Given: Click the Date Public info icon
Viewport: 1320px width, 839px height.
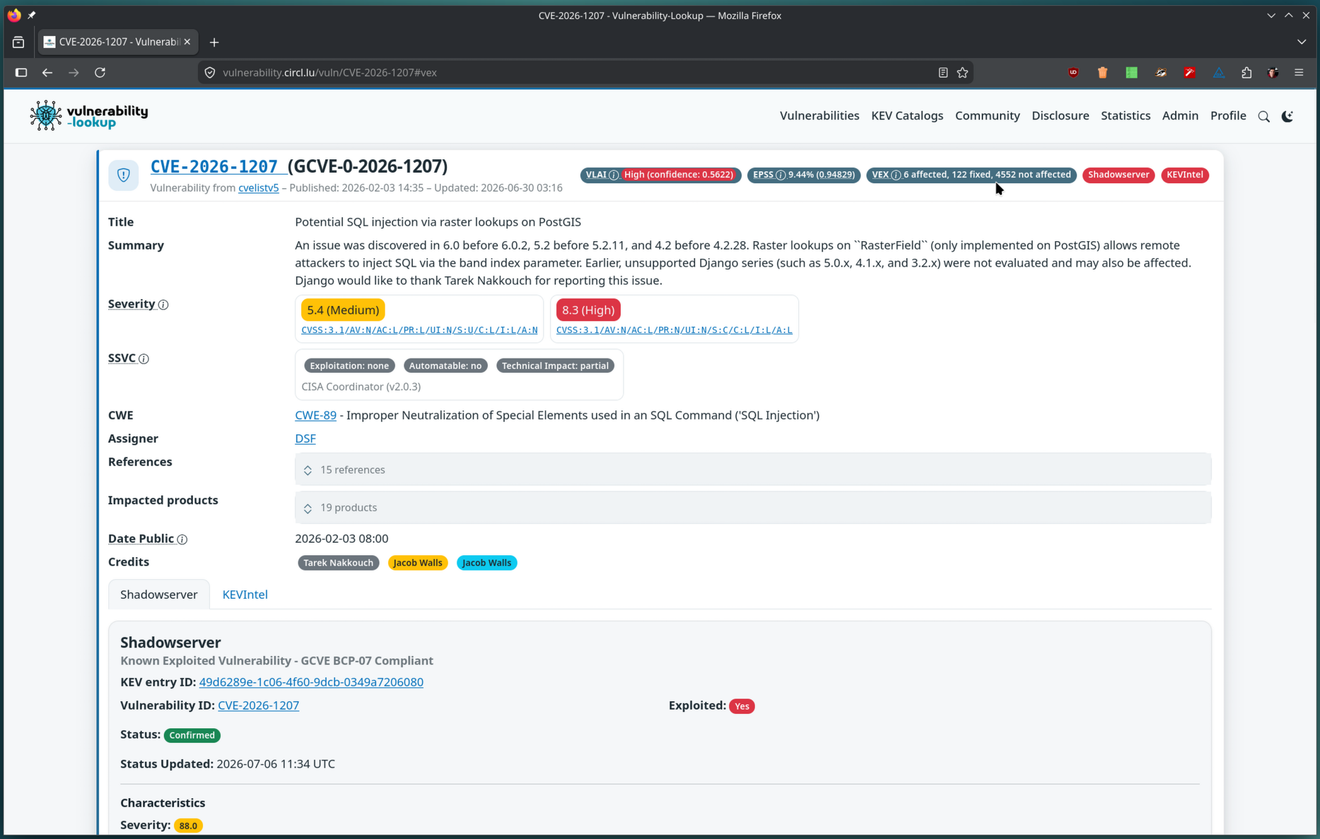Looking at the screenshot, I should [182, 539].
